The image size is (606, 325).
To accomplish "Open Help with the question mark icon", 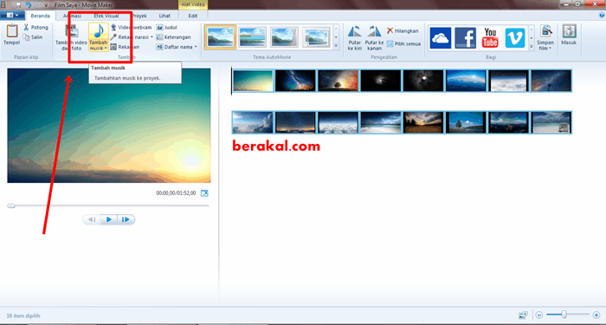I will coord(602,16).
